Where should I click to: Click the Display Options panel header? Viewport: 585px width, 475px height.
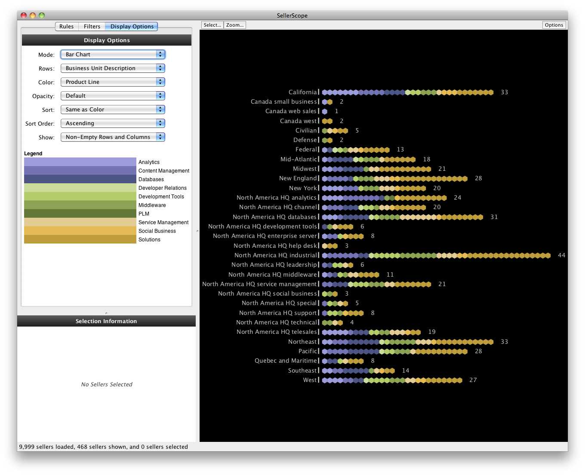(107, 40)
